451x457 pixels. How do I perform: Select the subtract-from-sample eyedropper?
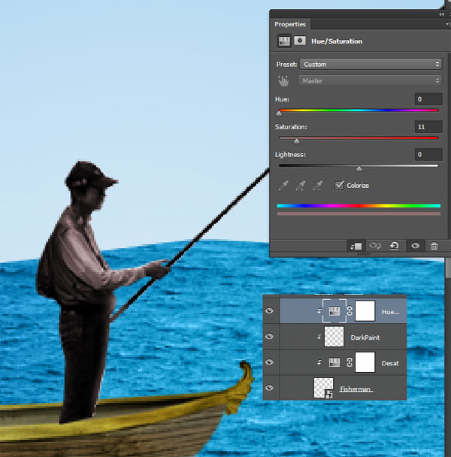(318, 186)
